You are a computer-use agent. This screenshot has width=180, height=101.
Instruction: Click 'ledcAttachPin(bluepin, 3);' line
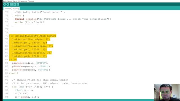click(x=32, y=53)
